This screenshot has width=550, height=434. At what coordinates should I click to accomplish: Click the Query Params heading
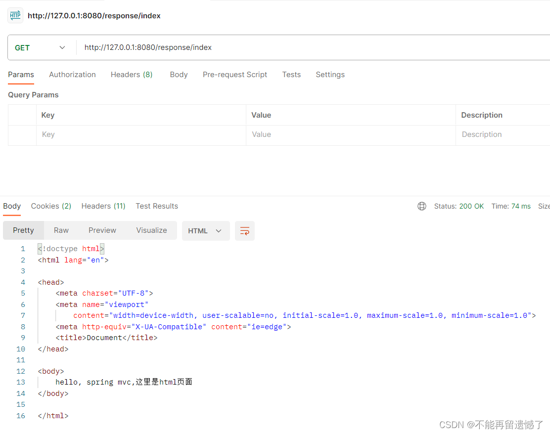coord(33,95)
